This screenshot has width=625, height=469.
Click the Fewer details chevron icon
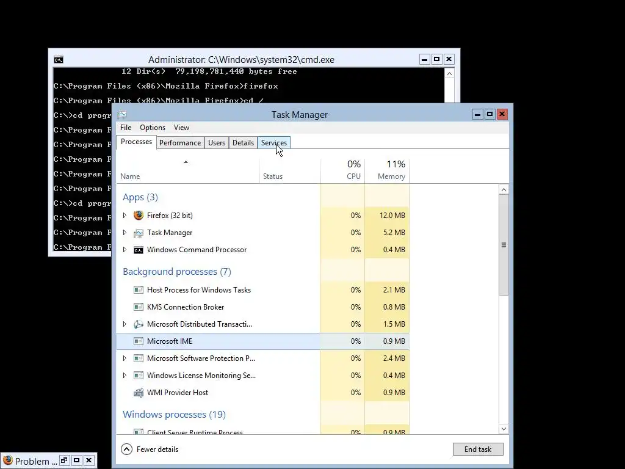click(126, 449)
